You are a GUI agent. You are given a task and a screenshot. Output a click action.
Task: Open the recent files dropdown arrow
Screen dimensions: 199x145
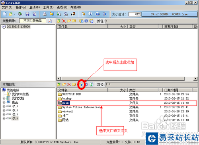15,14
